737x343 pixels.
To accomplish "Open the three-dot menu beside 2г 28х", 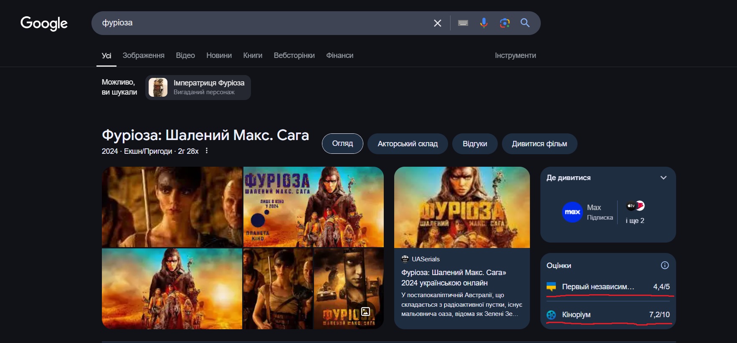I will [x=207, y=151].
